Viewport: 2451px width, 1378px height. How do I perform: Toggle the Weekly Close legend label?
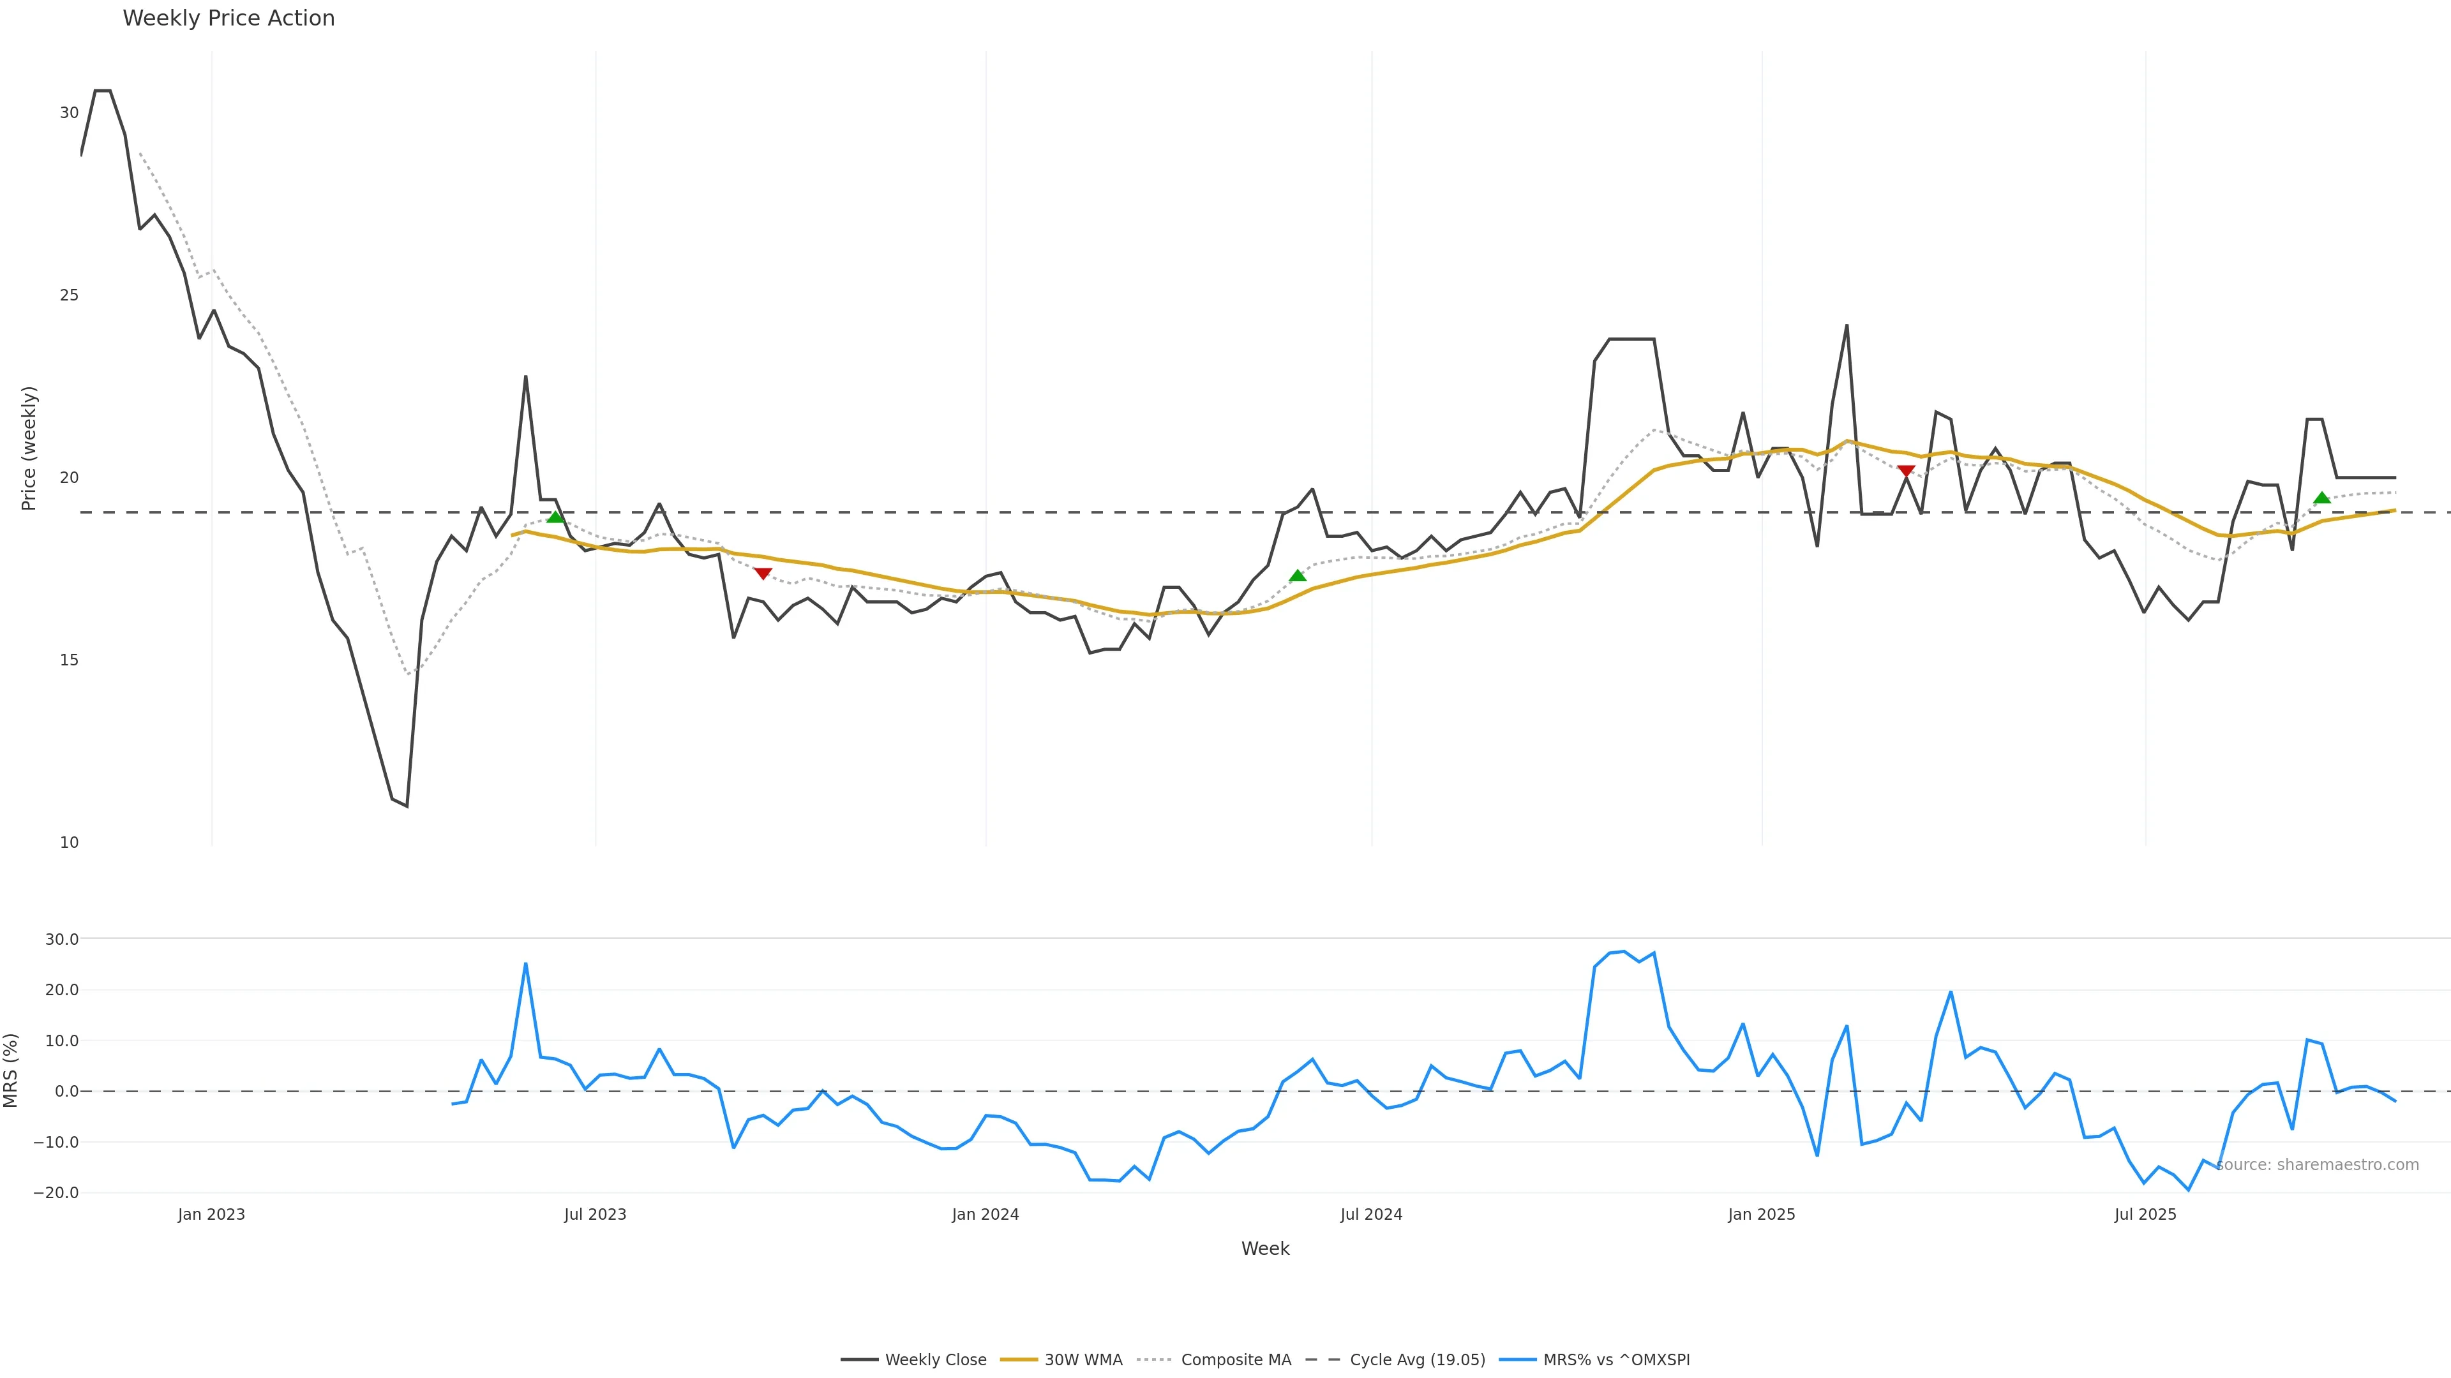click(935, 1360)
